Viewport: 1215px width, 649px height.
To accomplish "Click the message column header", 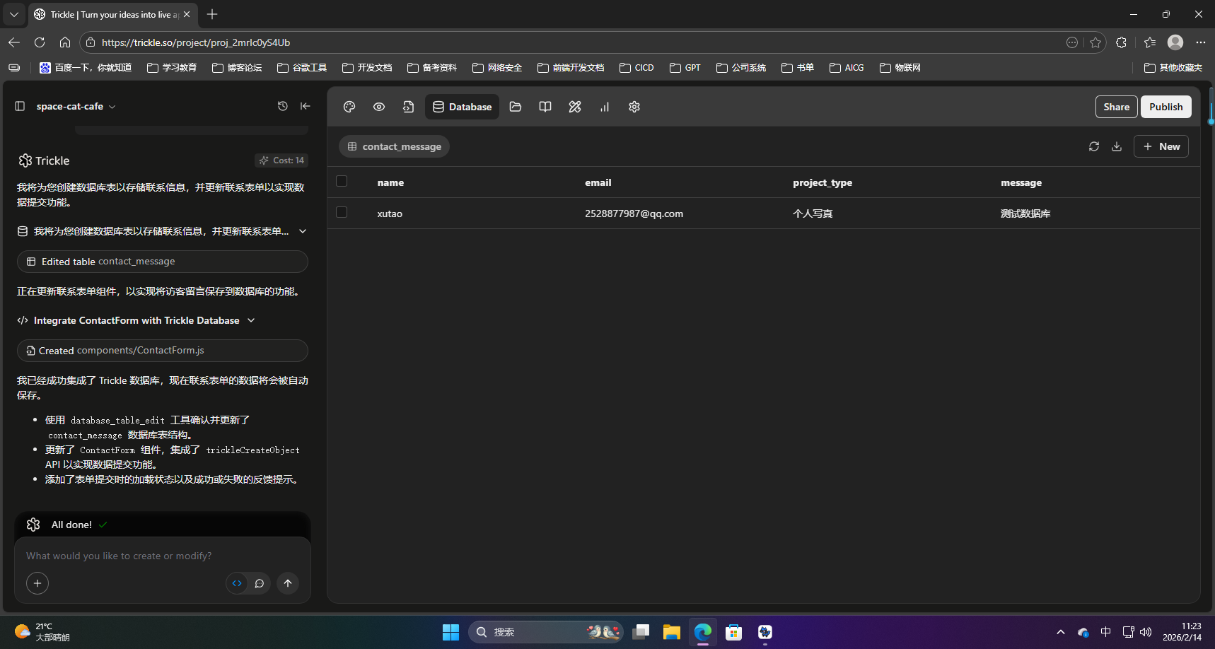I will (x=1021, y=182).
